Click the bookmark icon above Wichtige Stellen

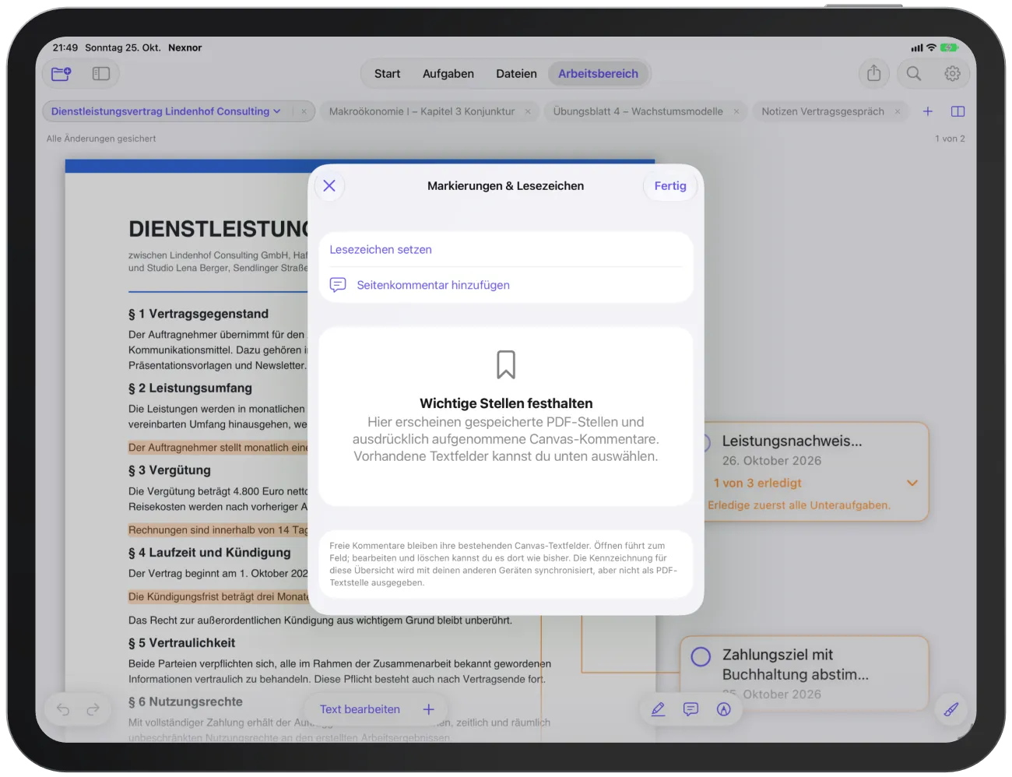(506, 364)
